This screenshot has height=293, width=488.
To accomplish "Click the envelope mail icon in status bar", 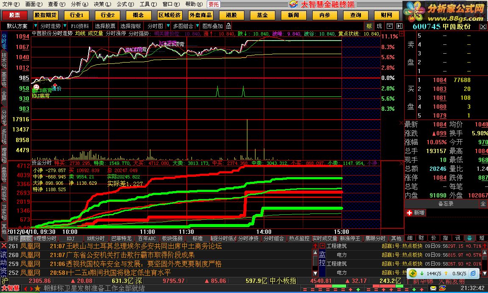I will point(433,288).
